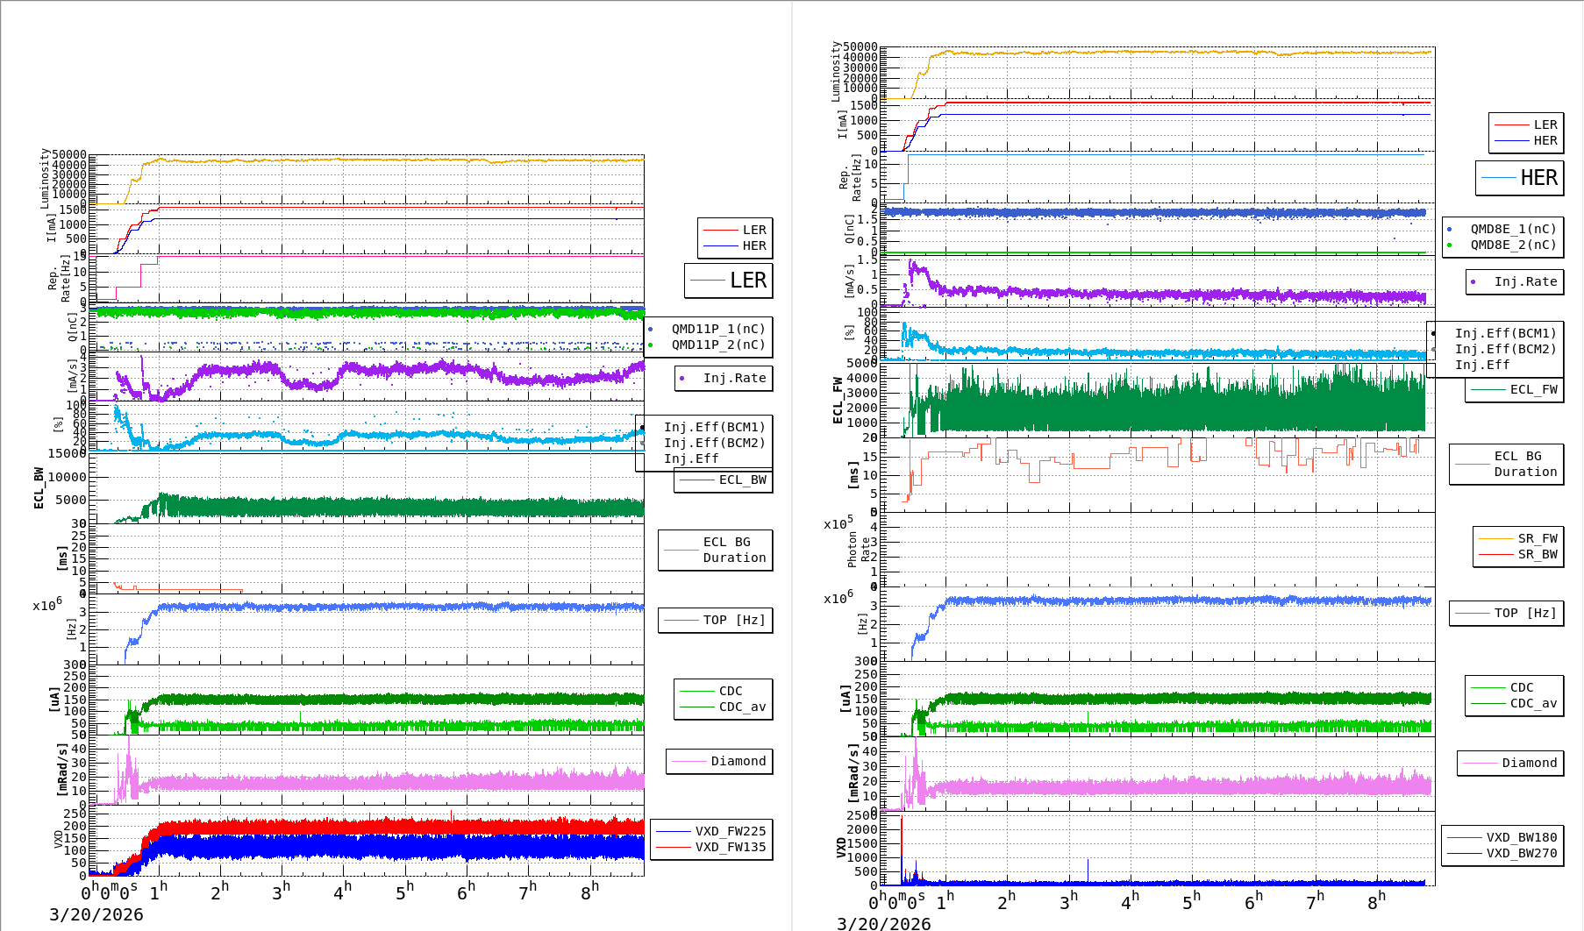Click the QMD8E_2(nC) legend entry
Image resolution: width=1584 pixels, height=931 pixels.
coord(1513,245)
